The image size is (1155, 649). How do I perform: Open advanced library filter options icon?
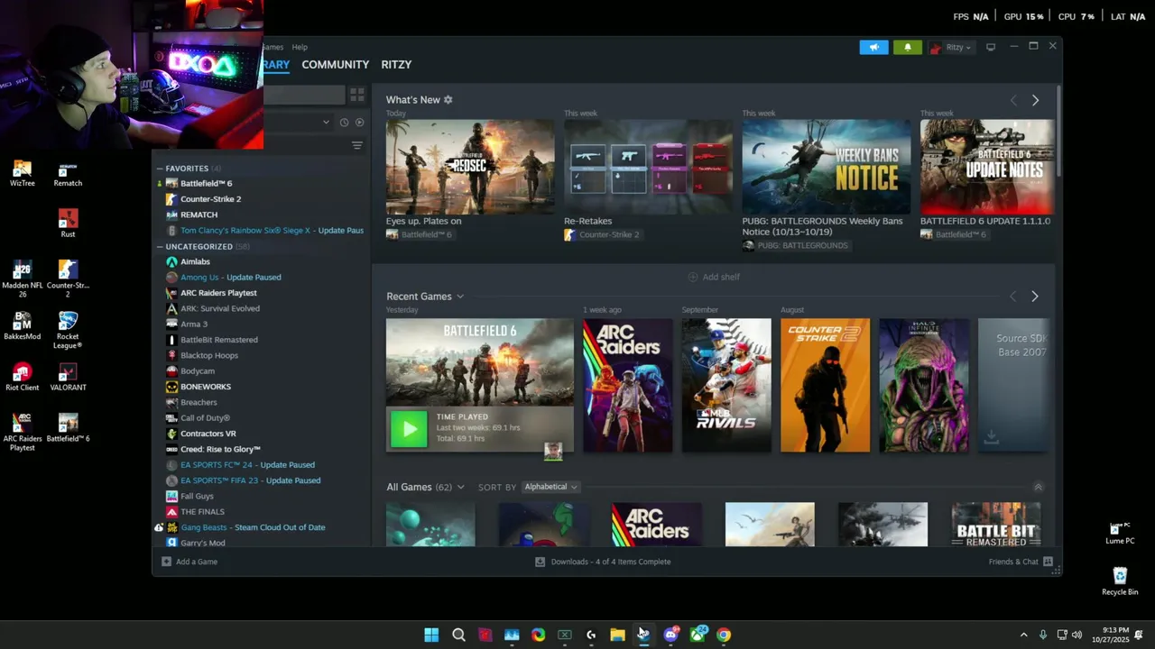(357, 145)
